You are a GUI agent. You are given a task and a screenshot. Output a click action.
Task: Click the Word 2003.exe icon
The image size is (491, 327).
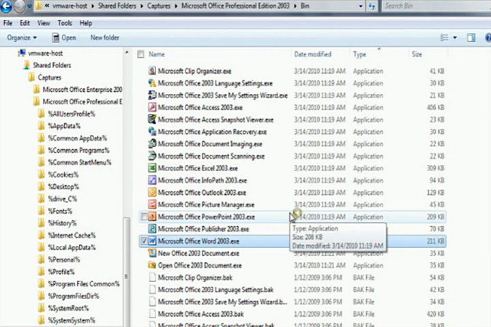coord(152,241)
